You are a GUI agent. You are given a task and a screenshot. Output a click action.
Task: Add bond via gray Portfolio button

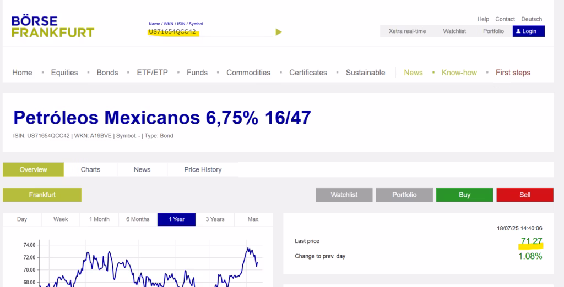click(404, 195)
